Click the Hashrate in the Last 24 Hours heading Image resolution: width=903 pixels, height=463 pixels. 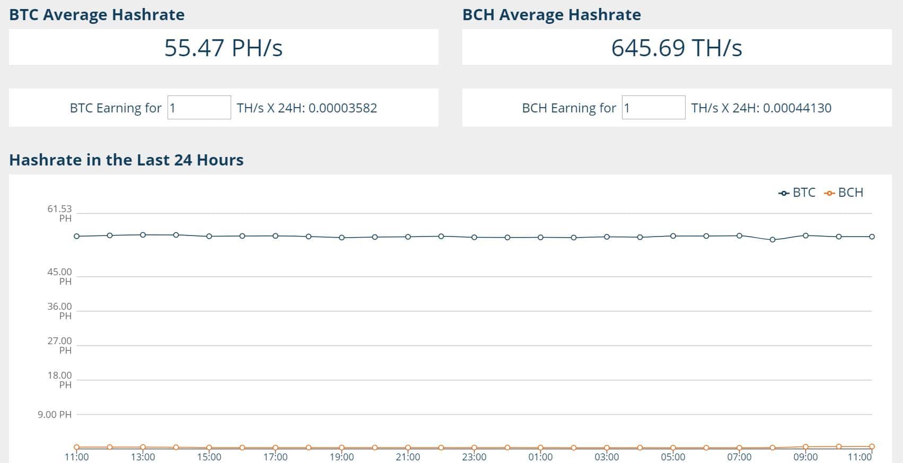(126, 160)
